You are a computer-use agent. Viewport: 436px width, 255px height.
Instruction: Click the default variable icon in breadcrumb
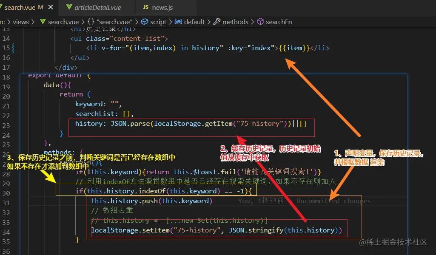pyautogui.click(x=178, y=22)
